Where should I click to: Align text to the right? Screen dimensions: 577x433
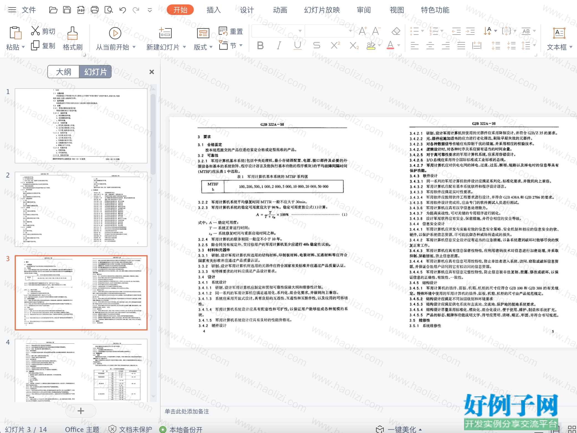[x=445, y=45]
